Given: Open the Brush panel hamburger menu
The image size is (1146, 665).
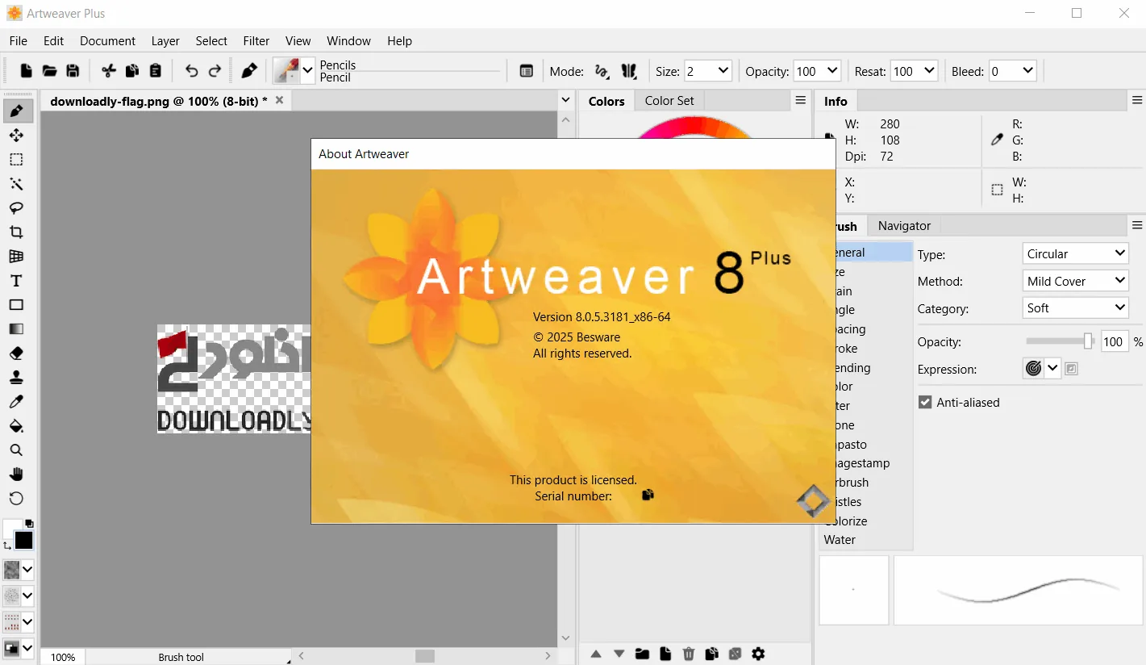Looking at the screenshot, I should 1137,225.
